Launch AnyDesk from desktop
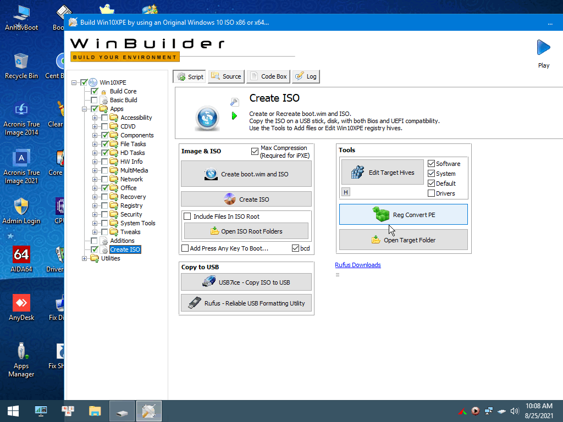 coord(21,308)
